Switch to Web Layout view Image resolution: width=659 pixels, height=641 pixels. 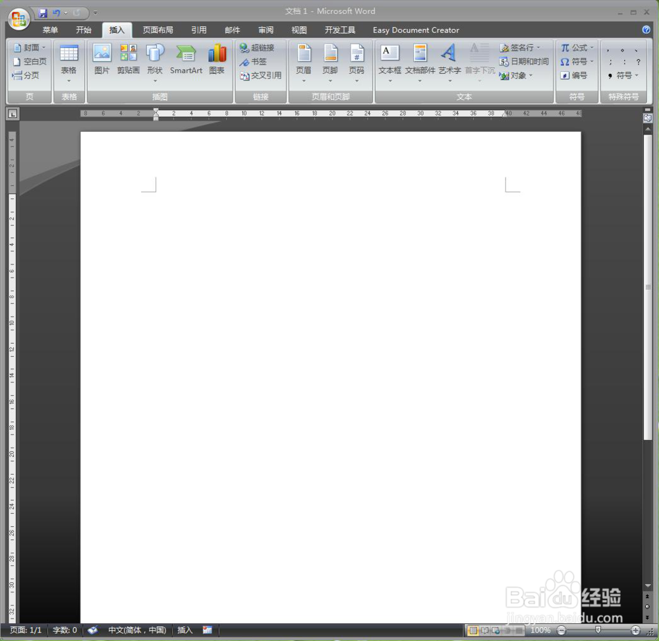click(x=496, y=630)
